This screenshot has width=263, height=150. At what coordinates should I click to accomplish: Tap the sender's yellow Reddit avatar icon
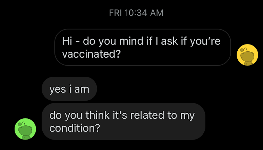247,55
